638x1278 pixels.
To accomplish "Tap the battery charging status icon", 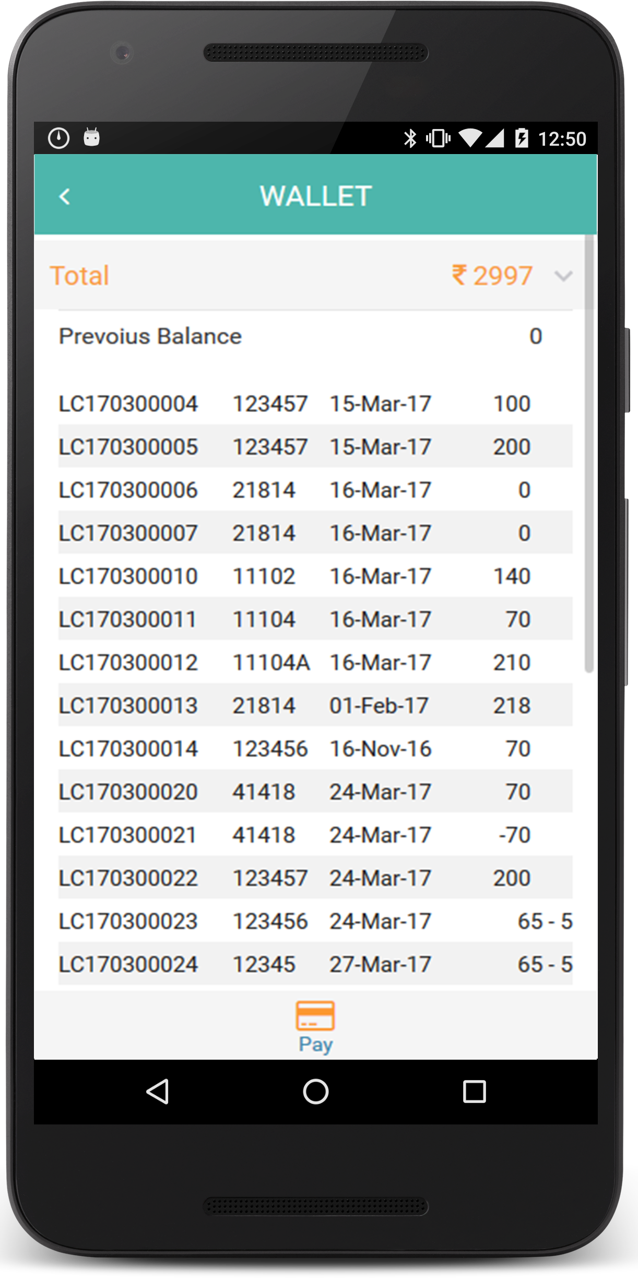I will click(x=521, y=138).
